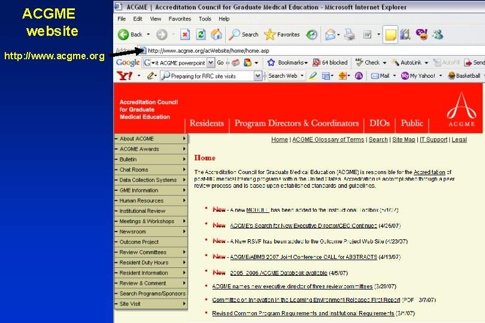The image size is (485, 323).
Task: Expand the Review Committees sidebar menu
Action: 151,252
